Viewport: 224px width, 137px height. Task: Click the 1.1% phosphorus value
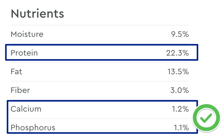point(181,128)
